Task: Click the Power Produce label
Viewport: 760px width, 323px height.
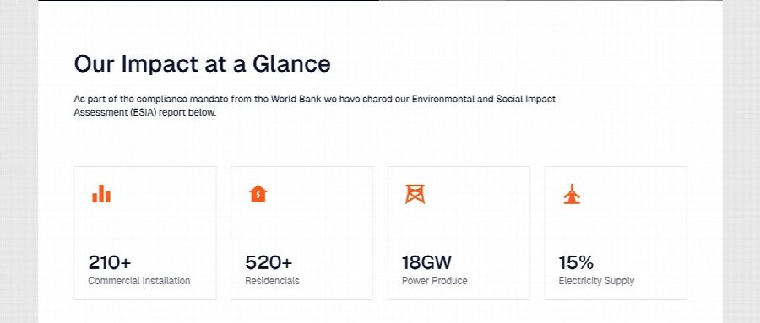Action: (x=434, y=281)
